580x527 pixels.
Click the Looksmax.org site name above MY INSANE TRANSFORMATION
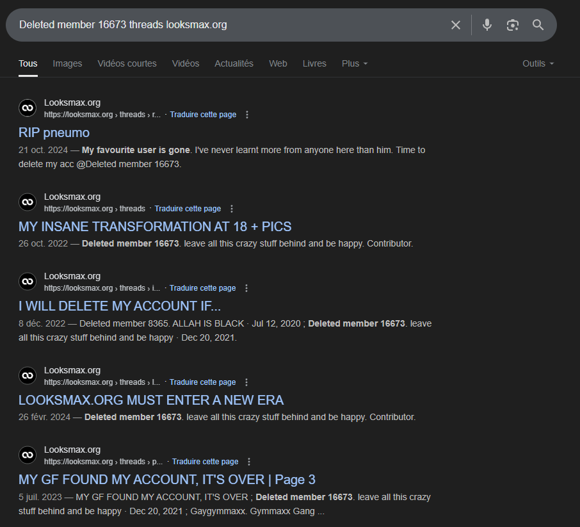(x=72, y=197)
